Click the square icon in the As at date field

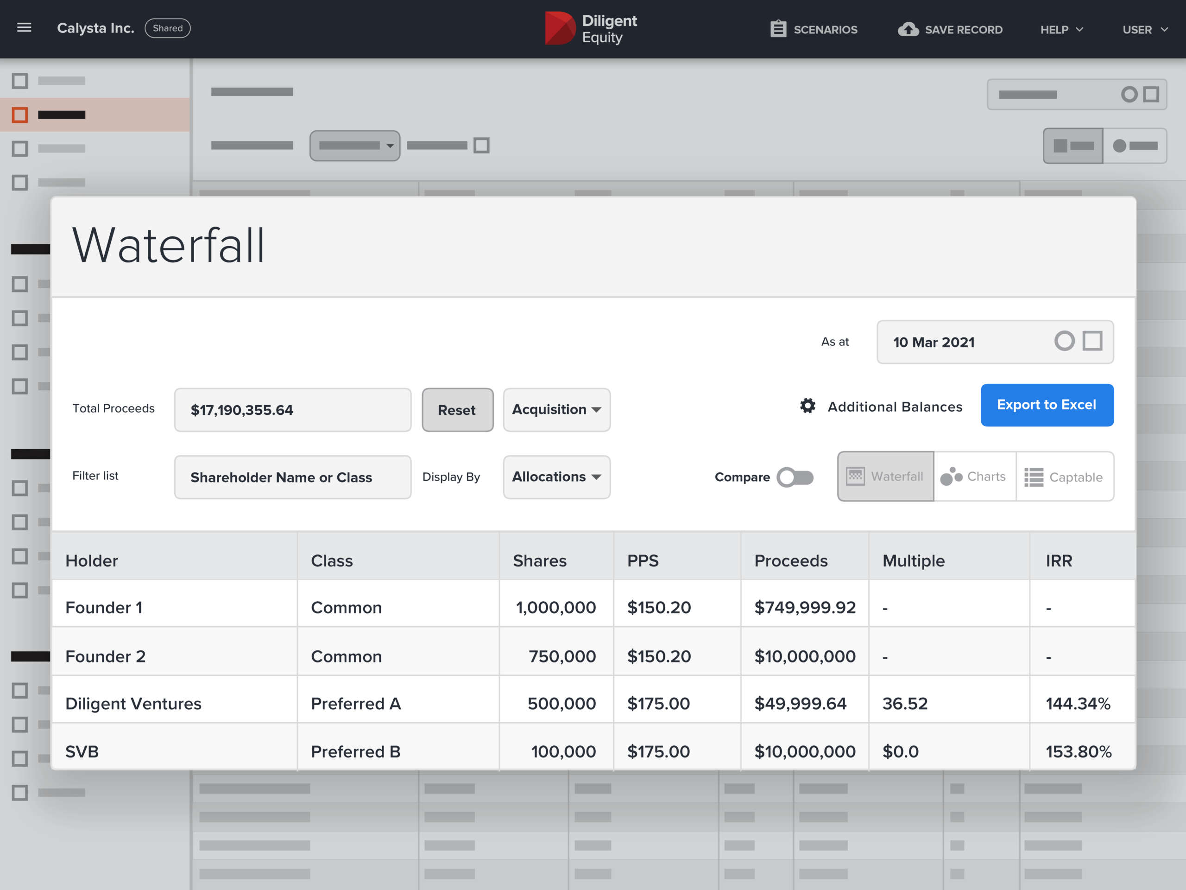[x=1092, y=341]
